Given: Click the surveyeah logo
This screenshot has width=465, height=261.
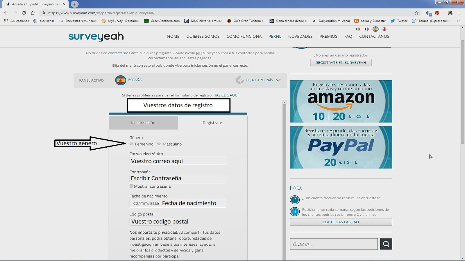Looking at the screenshot, I should [96, 37].
